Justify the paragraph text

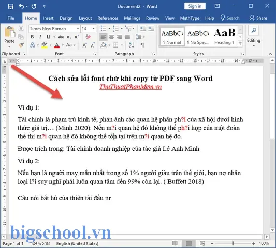tap(127, 37)
